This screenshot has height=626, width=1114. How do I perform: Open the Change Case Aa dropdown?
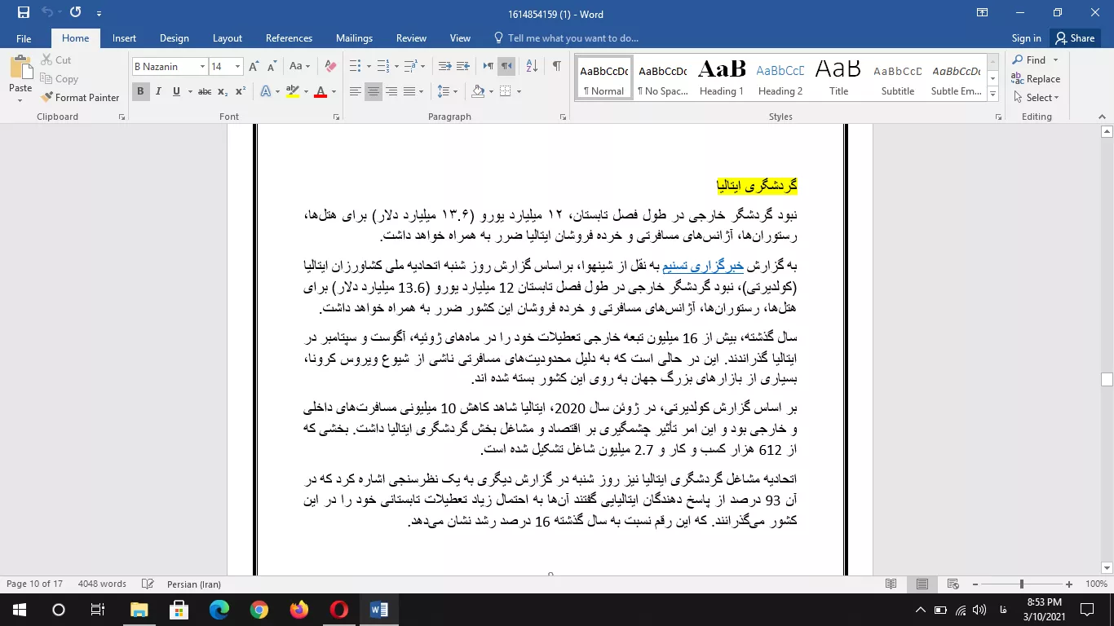(x=298, y=67)
